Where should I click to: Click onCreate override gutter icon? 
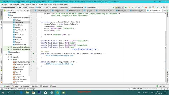(34, 62)
